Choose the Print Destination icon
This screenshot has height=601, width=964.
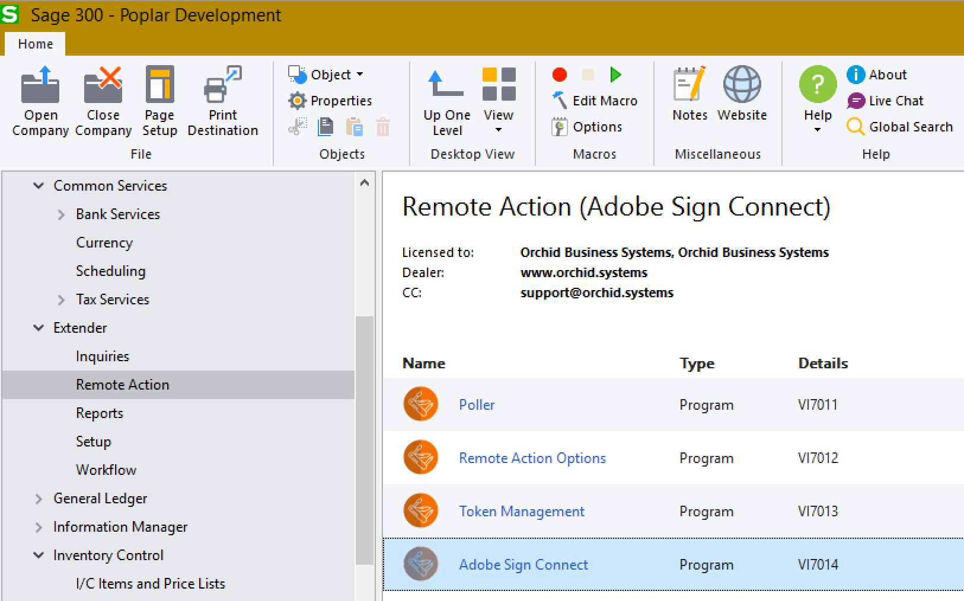(223, 85)
